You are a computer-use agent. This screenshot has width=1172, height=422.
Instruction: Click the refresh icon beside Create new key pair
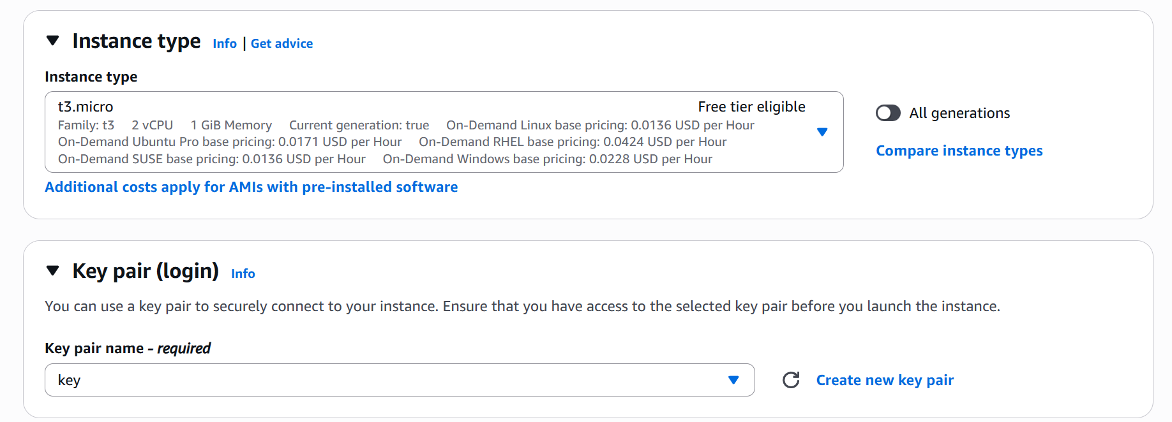pos(791,380)
